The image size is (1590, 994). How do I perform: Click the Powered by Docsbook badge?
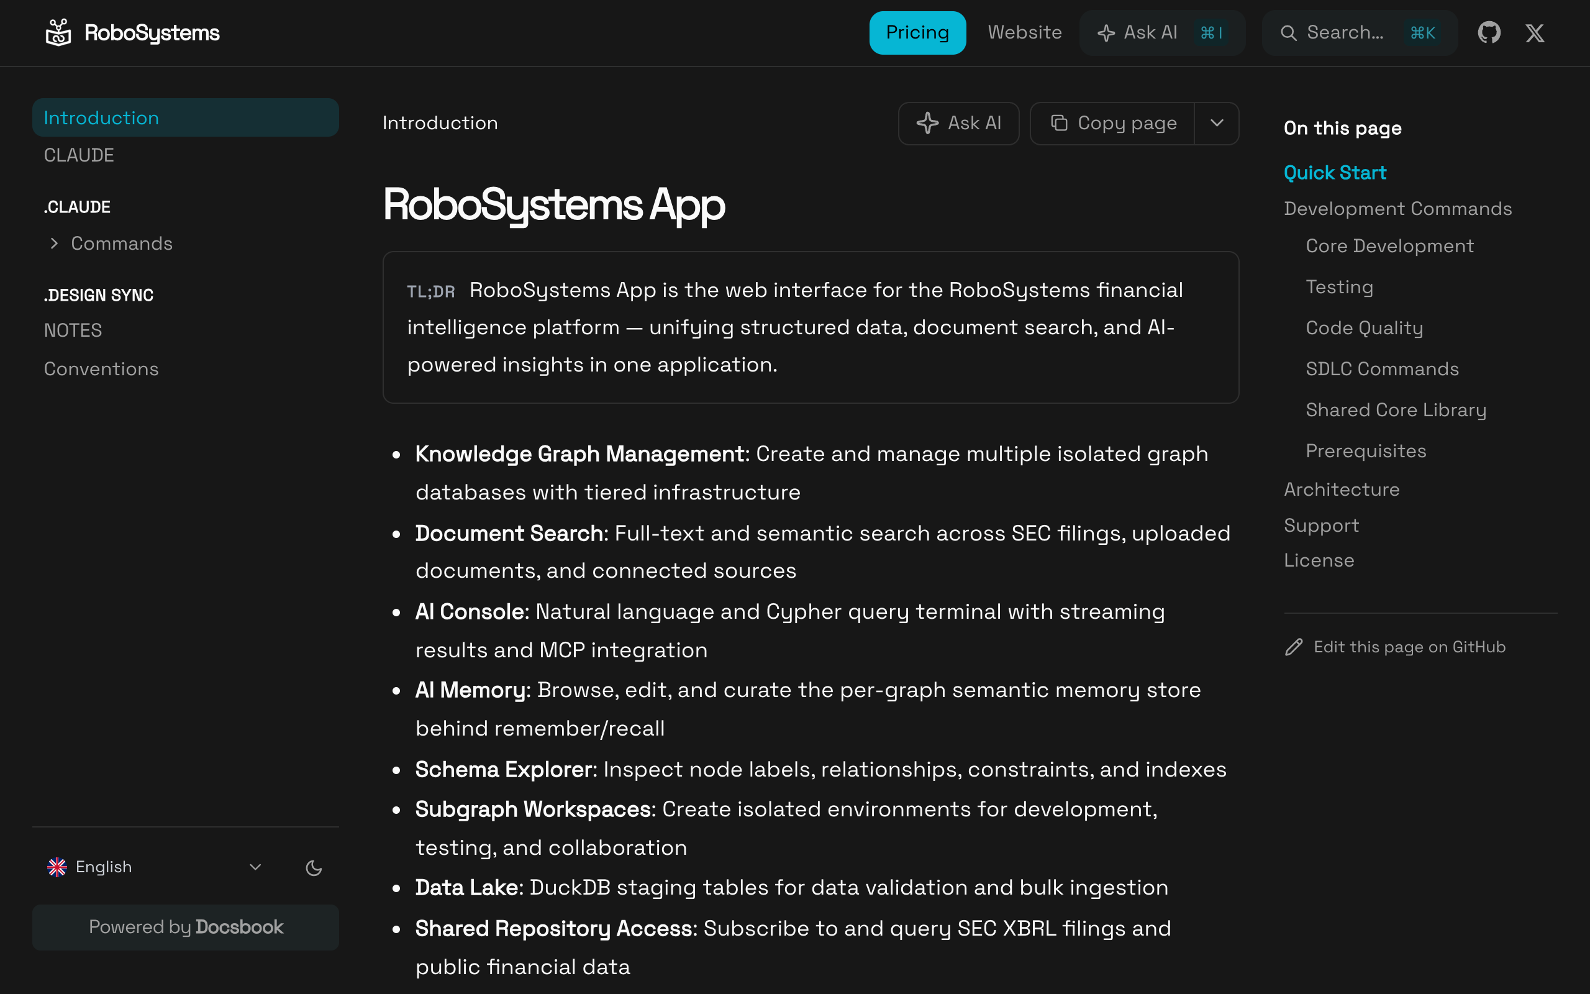(185, 927)
